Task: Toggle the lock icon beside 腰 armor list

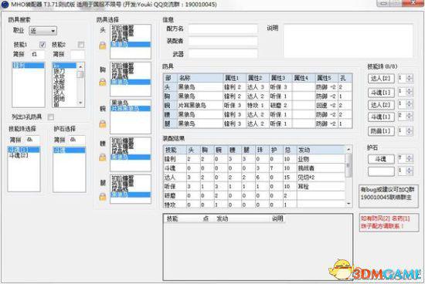Action: coord(103,157)
